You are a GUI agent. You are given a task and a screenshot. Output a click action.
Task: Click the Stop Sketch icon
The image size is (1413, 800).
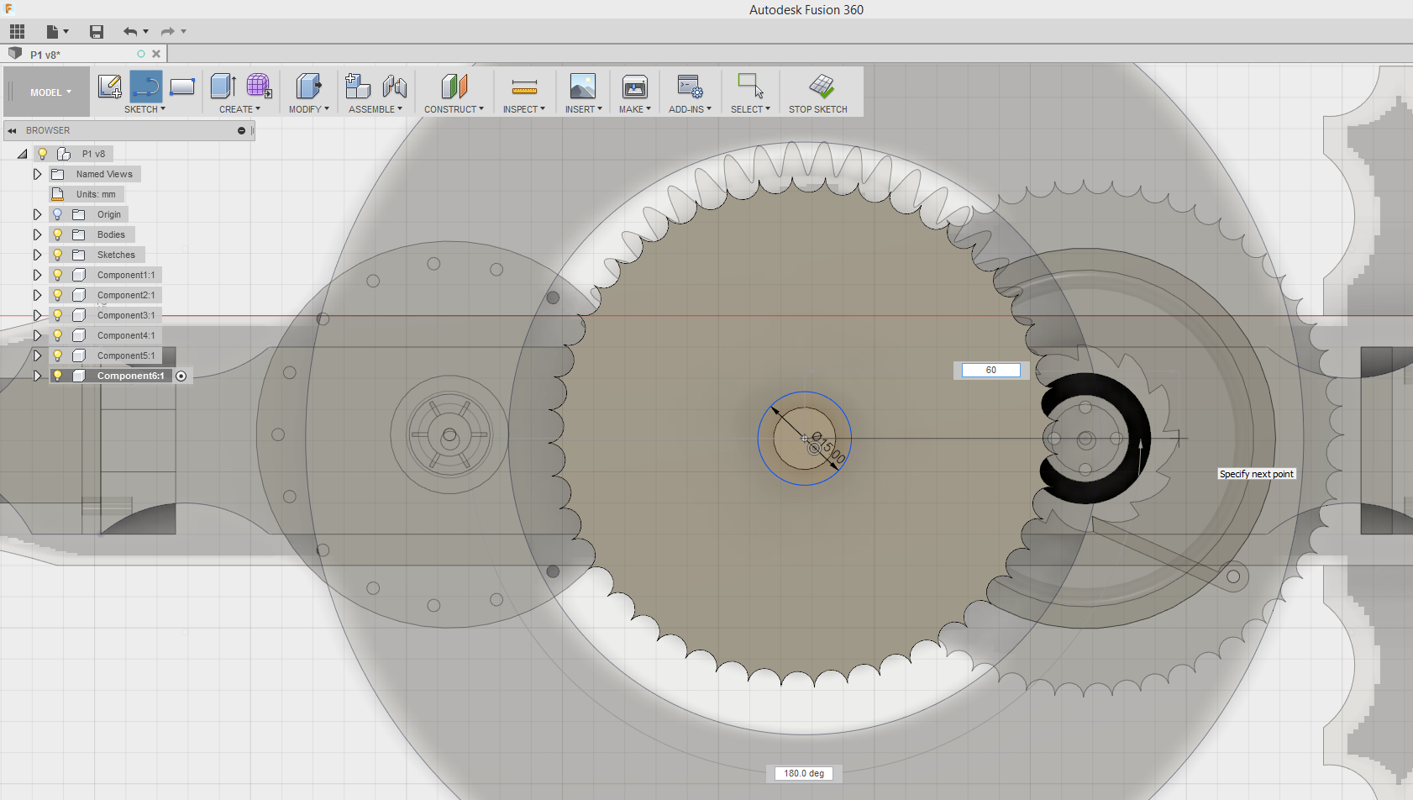(821, 86)
